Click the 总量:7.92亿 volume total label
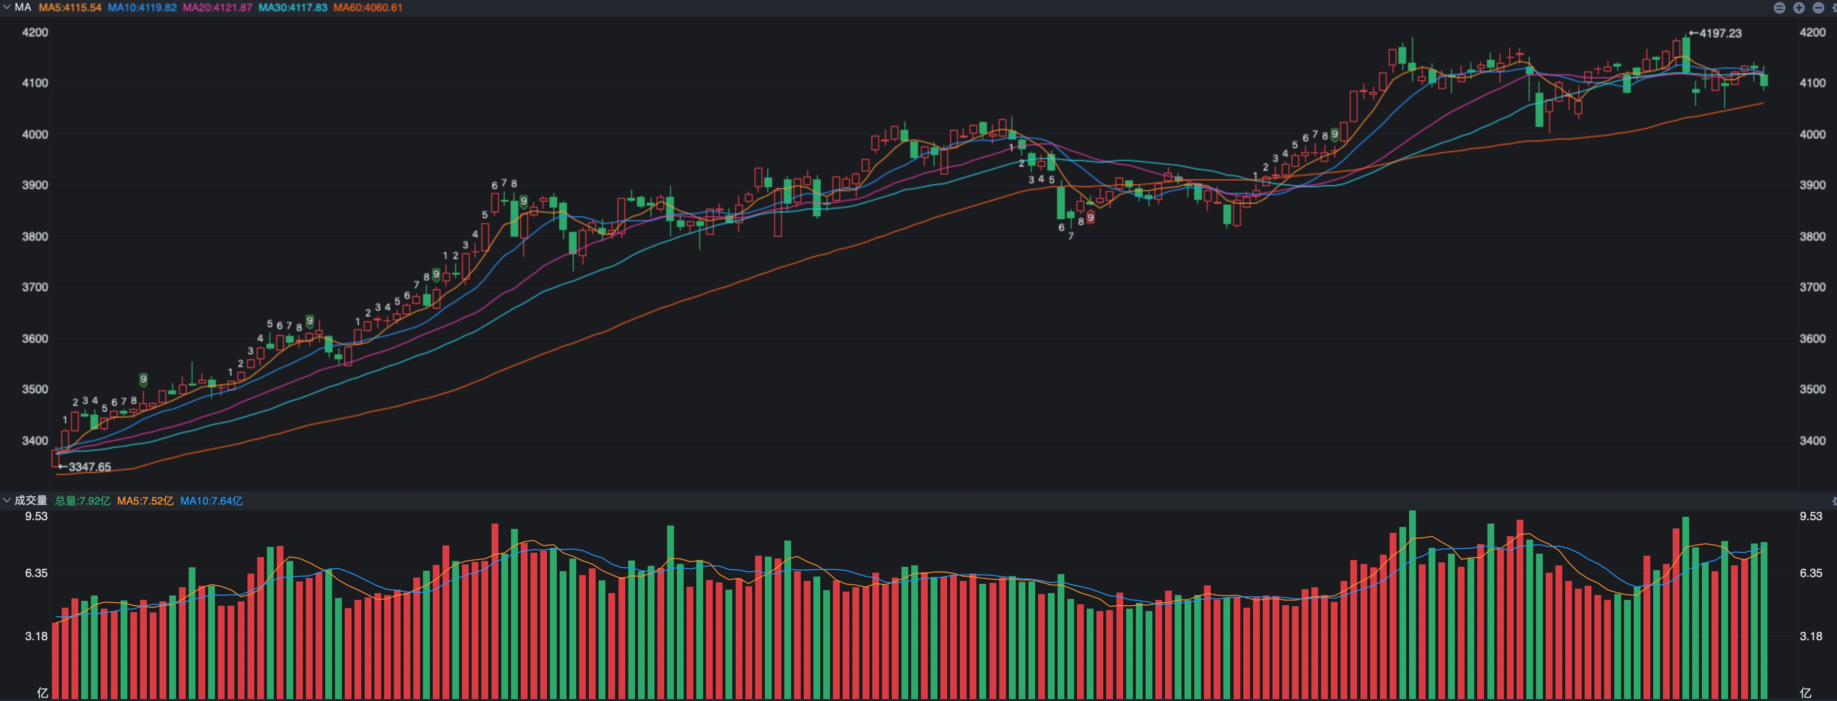The height and width of the screenshot is (701, 1837). 83,501
